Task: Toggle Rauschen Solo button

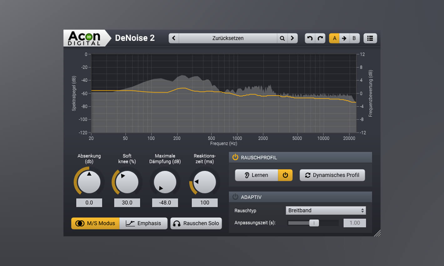Action: tap(196, 223)
